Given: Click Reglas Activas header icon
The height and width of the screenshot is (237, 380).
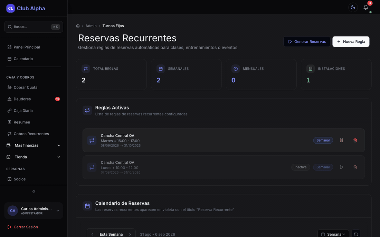Looking at the screenshot, I should coord(87,111).
